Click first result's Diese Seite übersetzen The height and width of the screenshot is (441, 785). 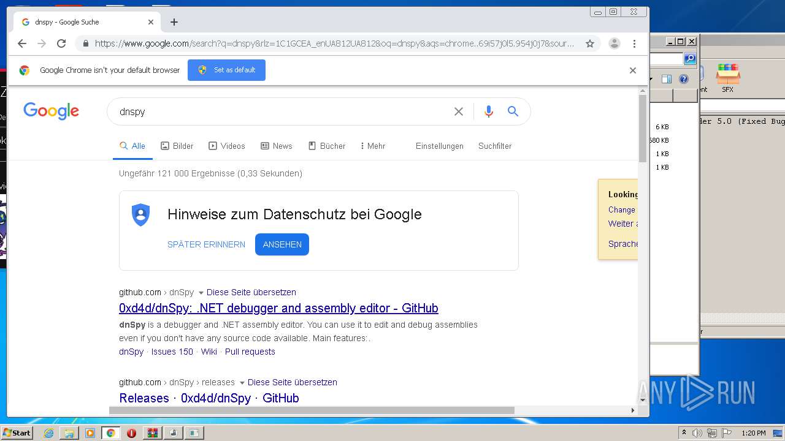pos(251,292)
